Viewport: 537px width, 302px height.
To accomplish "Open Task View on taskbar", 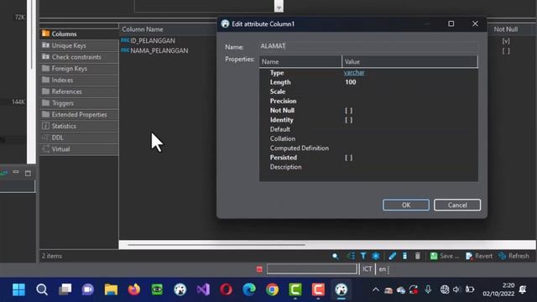I will pyautogui.click(x=65, y=289).
